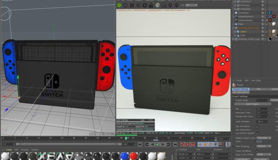Click OctaneCamera red camera tag

pos(270,20)
